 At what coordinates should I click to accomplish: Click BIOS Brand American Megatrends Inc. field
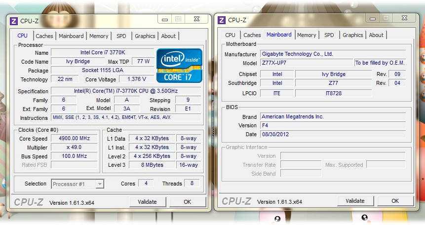tap(333, 116)
